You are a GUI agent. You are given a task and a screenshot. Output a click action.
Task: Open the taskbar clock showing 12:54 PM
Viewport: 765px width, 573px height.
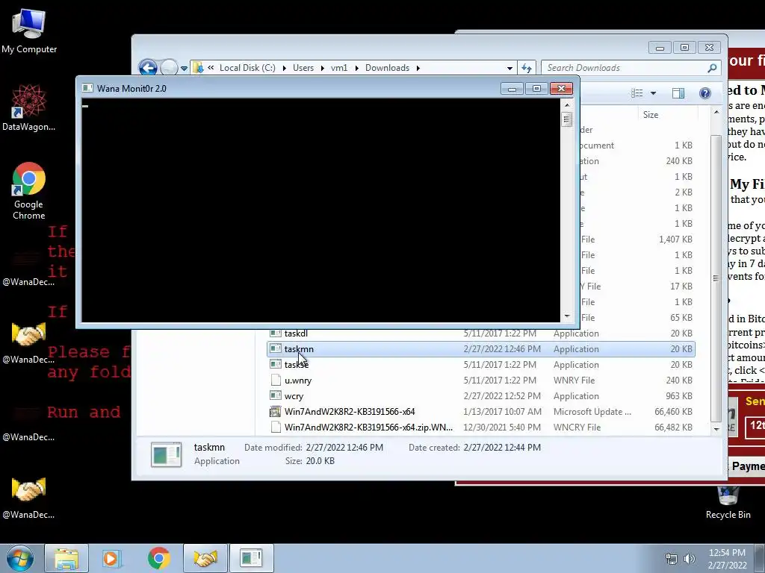tap(727, 558)
